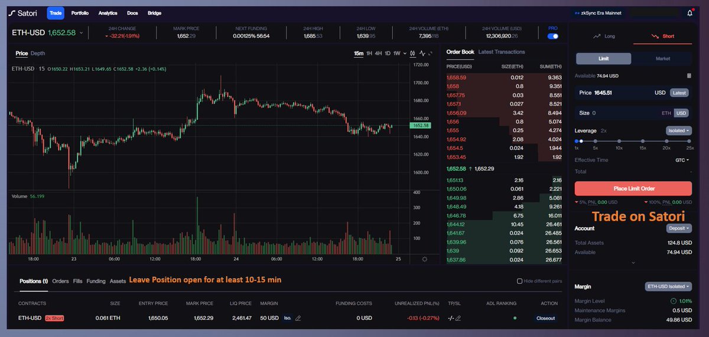
Task: Open the Portfolio menu
Action: (80, 13)
